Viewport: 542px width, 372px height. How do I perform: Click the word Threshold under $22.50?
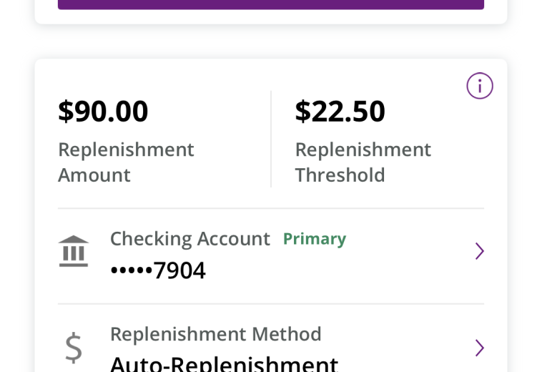tap(340, 175)
